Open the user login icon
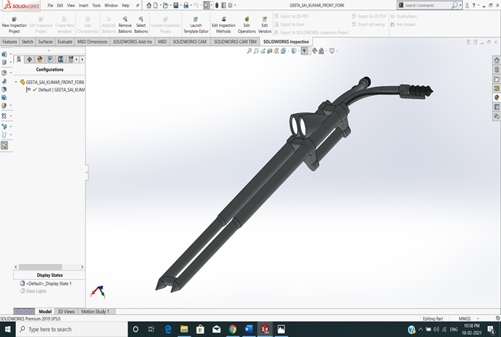The height and width of the screenshot is (337, 501). [467, 5]
